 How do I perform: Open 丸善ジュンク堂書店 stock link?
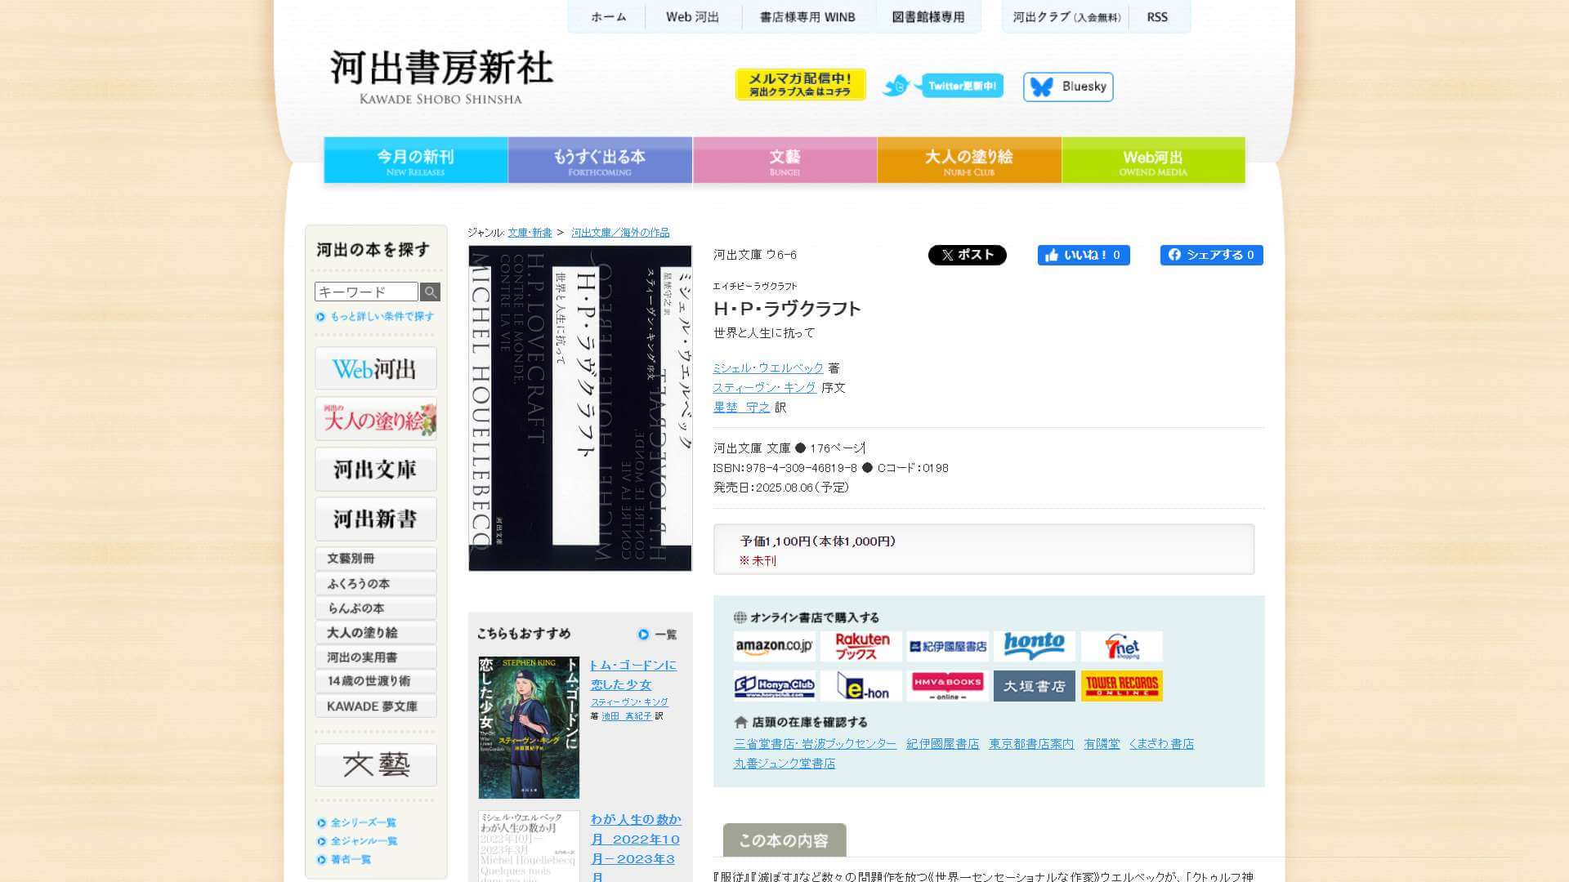point(784,764)
